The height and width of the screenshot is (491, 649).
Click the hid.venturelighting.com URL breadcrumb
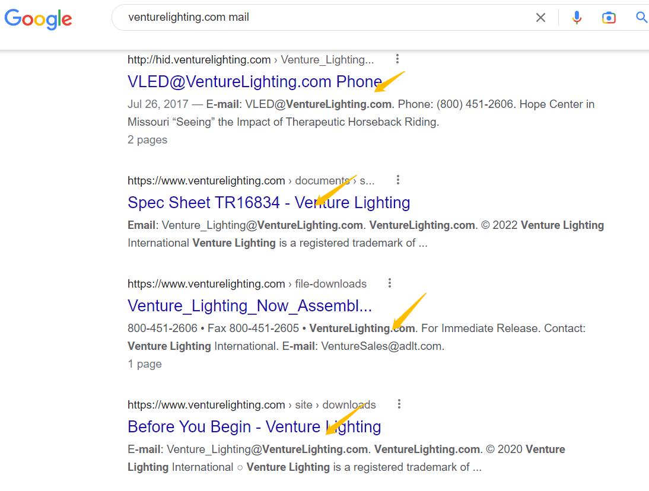[x=199, y=59]
